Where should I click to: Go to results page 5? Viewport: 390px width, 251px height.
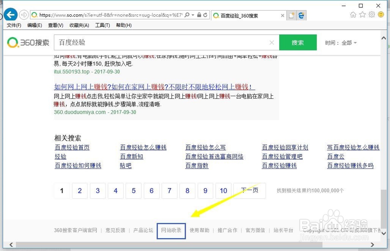point(133,191)
